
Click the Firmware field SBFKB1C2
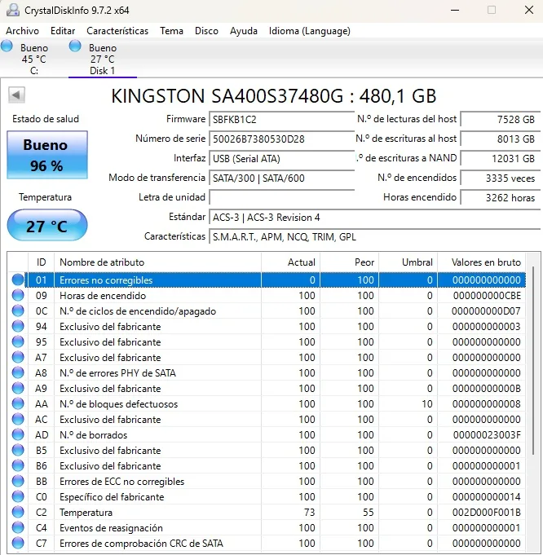282,120
